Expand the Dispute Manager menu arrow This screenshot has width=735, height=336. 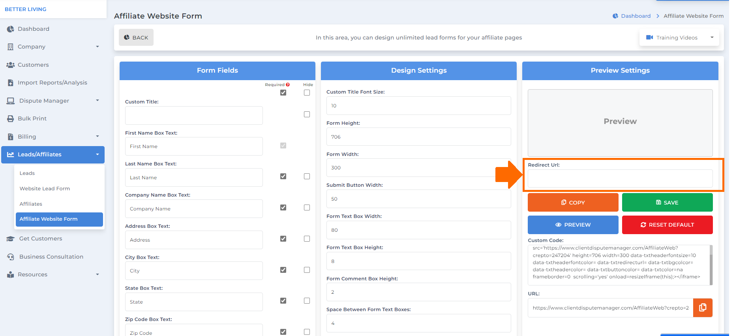pyautogui.click(x=97, y=100)
